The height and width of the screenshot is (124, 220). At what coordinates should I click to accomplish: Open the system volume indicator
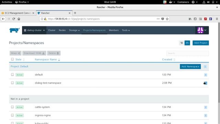coord(208,2)
